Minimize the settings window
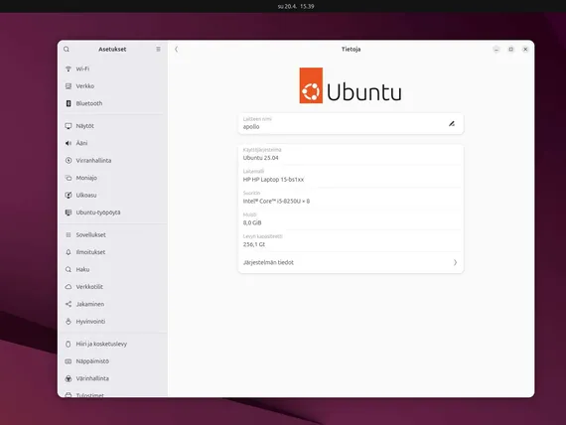 496,49
